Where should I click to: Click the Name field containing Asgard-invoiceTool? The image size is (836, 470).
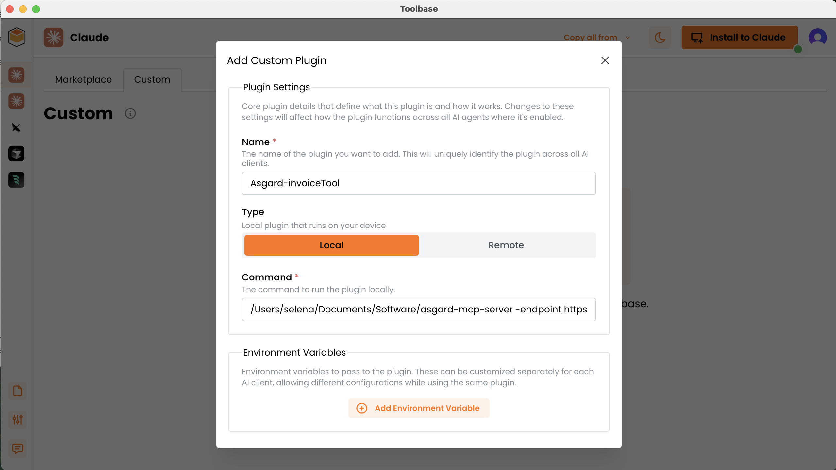coord(419,183)
